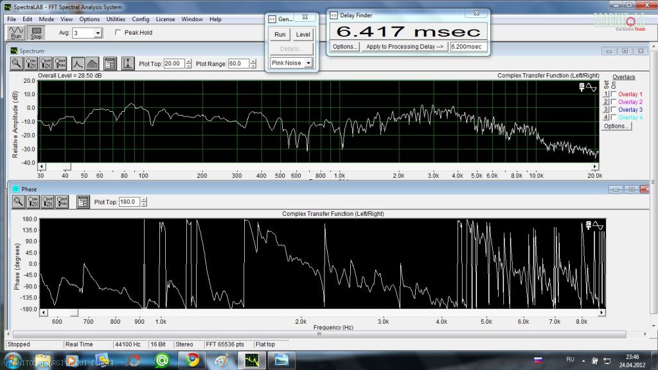Screen dimensions: 658x370
Task: Click the Phase plot smoothing indicator icon
Action: 594,225
